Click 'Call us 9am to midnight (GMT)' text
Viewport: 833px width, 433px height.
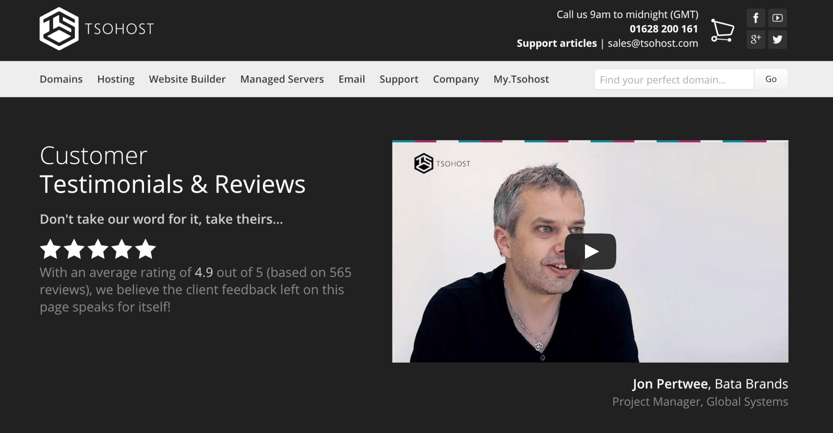pos(627,15)
